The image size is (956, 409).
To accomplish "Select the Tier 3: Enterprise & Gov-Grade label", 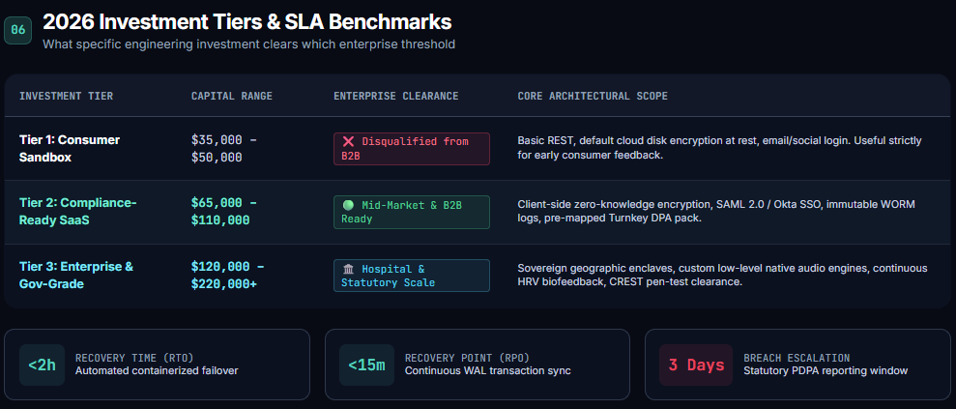I will click(x=76, y=276).
